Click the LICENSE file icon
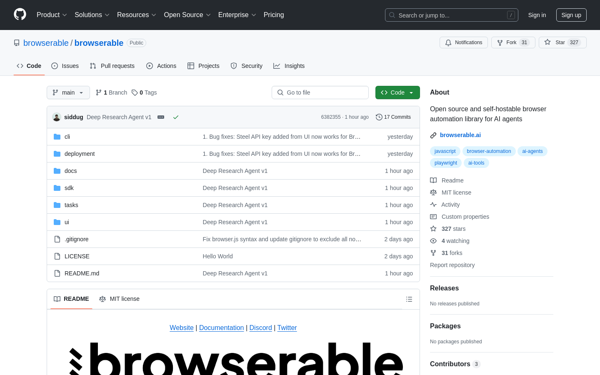The width and height of the screenshot is (600, 375). [x=57, y=256]
